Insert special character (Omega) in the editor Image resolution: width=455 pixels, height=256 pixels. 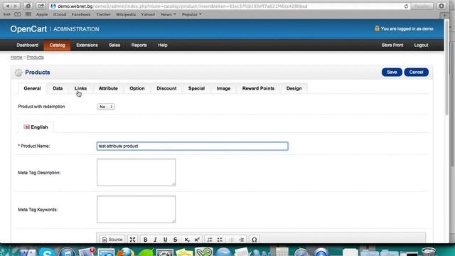[255, 240]
